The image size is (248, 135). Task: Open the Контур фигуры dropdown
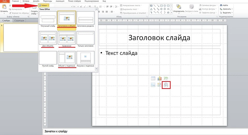tap(208, 9)
